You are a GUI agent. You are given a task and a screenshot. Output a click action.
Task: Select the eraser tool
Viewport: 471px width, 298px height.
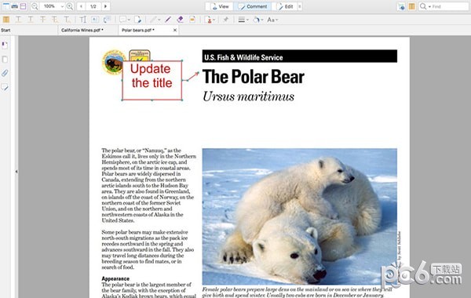coord(180,20)
